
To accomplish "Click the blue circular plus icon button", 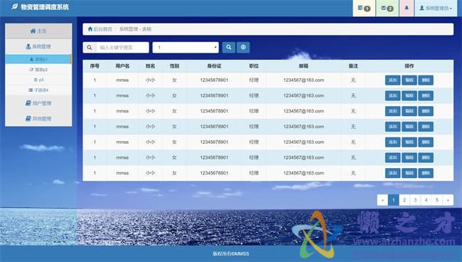I will click(x=243, y=47).
